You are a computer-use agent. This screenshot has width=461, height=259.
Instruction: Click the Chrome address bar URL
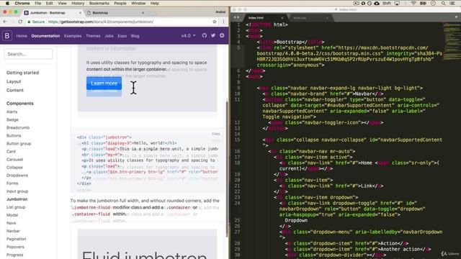point(101,22)
